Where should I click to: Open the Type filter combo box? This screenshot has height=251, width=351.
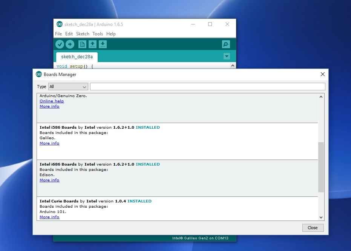click(68, 87)
